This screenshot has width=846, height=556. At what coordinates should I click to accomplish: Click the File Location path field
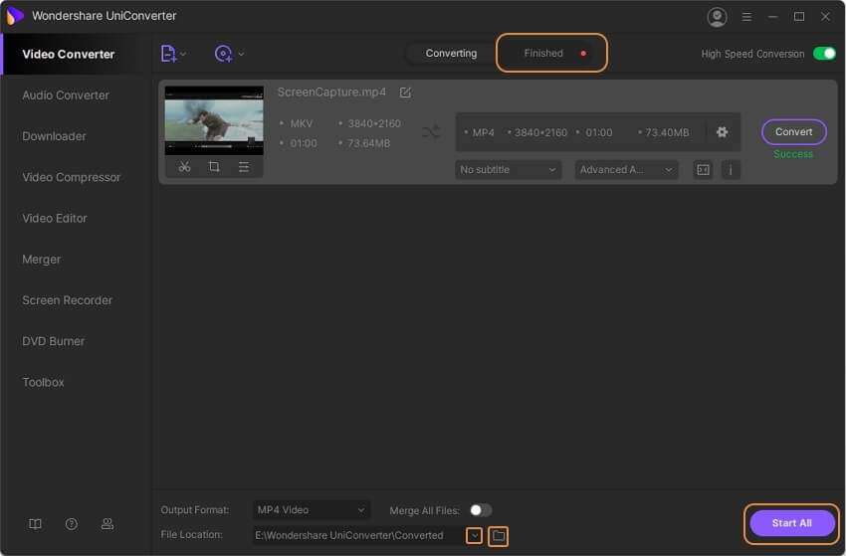tap(357, 535)
